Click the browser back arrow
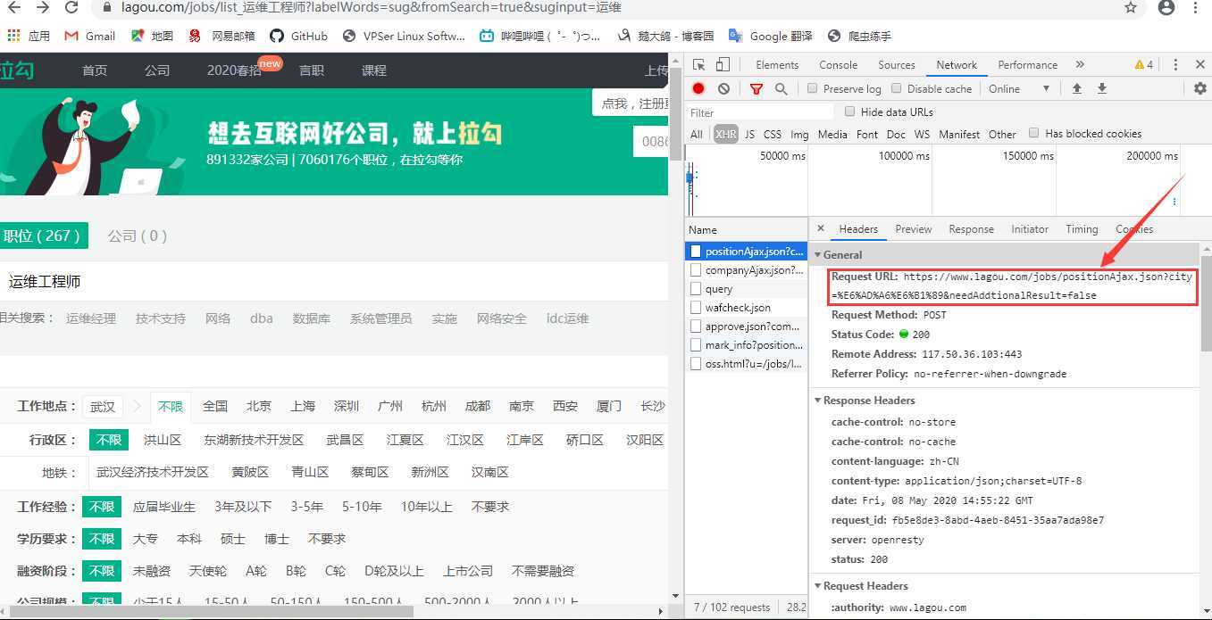The width and height of the screenshot is (1212, 620). point(13,7)
